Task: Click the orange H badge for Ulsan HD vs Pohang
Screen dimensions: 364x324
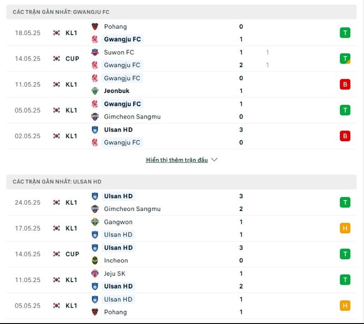Action: point(345,306)
